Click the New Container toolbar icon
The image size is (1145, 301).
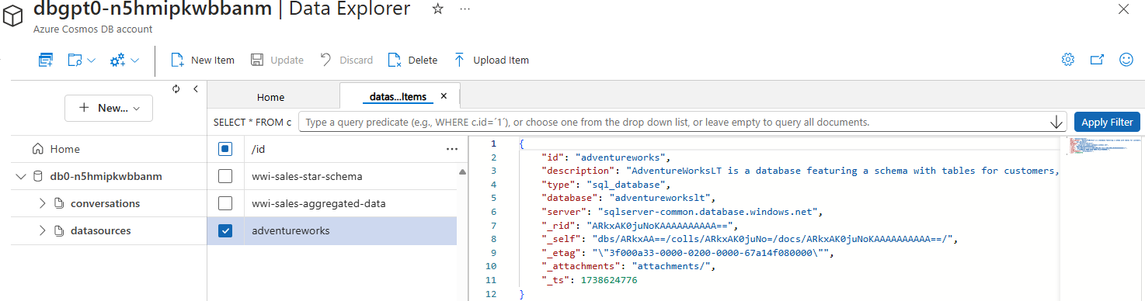[46, 60]
